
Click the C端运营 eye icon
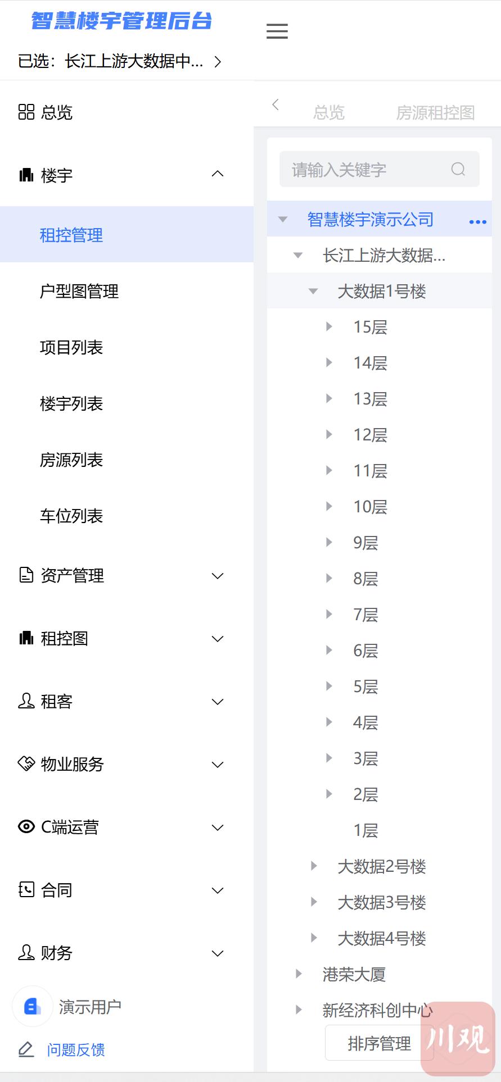(26, 826)
